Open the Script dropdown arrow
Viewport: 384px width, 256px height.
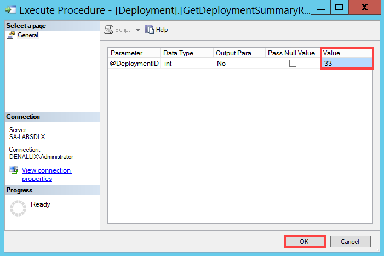(138, 30)
